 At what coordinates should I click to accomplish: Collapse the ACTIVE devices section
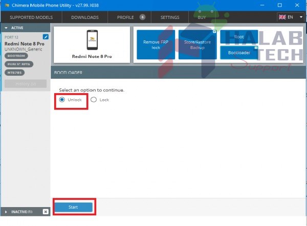click(x=6, y=28)
